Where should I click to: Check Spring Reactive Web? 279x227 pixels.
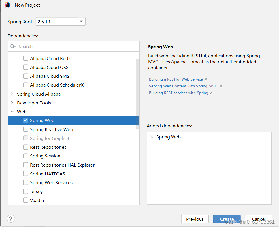25,129
